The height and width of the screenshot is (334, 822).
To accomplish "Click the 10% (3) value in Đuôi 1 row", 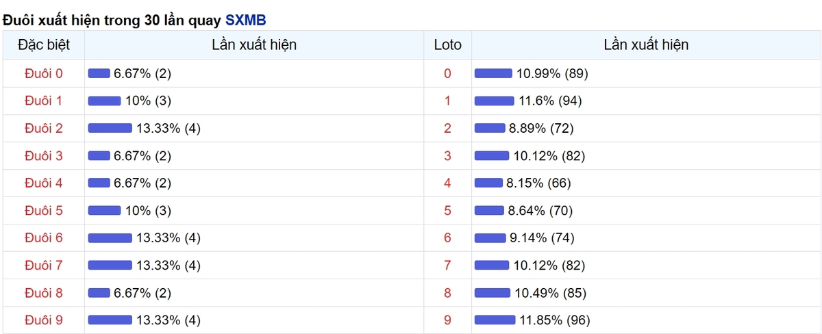I will 148,101.
